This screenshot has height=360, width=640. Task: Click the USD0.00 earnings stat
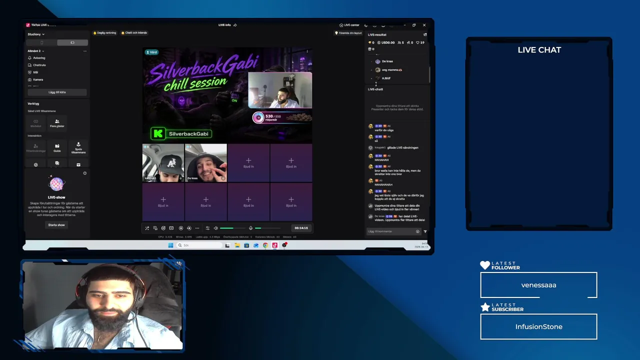point(386,42)
